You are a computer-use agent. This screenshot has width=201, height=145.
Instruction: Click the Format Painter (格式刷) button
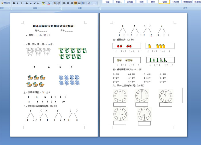6,3
